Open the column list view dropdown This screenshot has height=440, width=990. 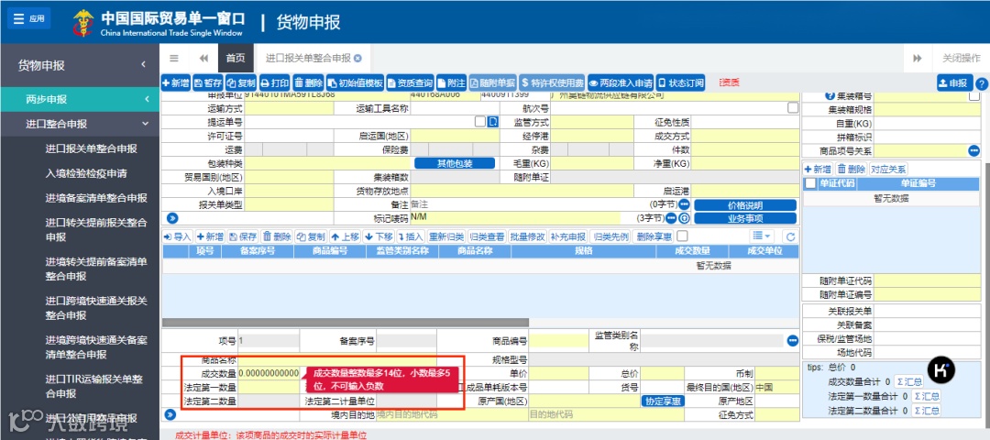pos(762,236)
